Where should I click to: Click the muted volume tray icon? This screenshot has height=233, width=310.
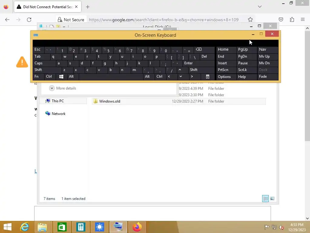pyautogui.click(x=282, y=227)
